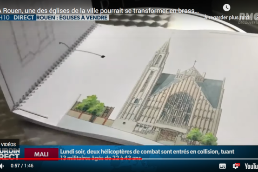
Task: Rewind by clicking the red played progress bar
Action: (x=71, y=159)
